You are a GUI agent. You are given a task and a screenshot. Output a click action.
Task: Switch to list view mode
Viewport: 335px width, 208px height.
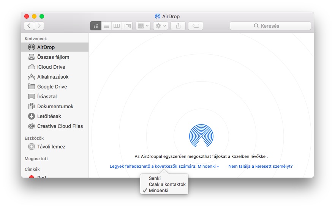coord(106,26)
